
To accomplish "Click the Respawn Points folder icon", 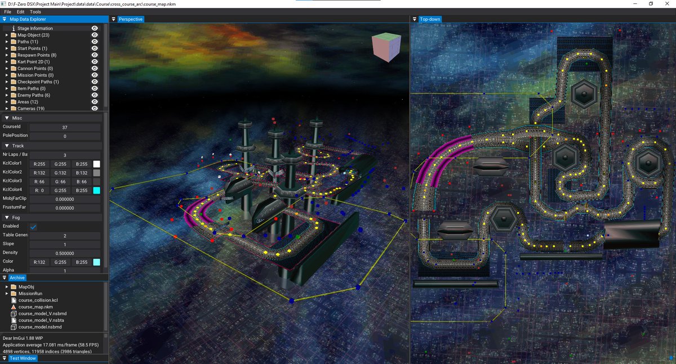I will 13,55.
